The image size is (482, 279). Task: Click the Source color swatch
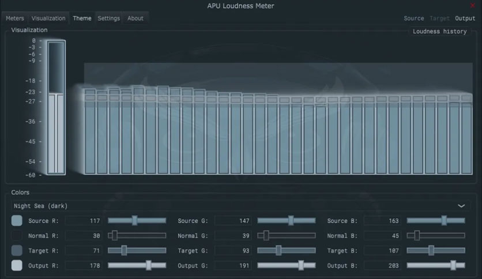click(x=17, y=221)
